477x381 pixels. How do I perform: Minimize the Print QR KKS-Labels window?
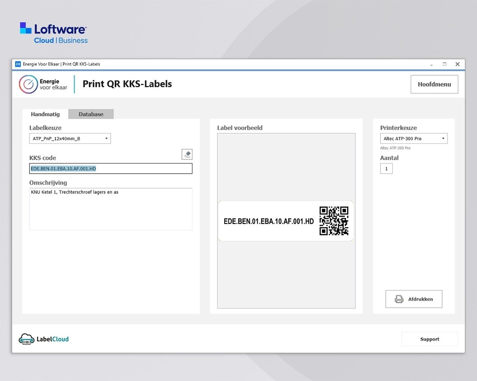(431, 64)
